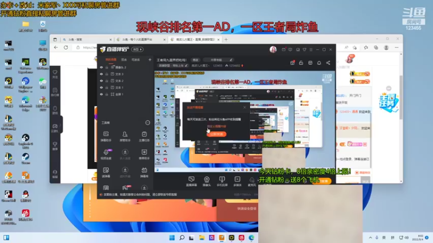433x243 pixels.
Task: Open the mode pill beside the 直播伴侣 logo
Action: point(137,49)
